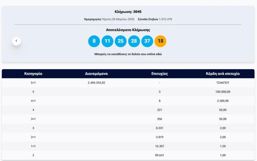Screen dimensions: 257x161
Task: Select the 1+1 category cell
Action: click(33, 146)
